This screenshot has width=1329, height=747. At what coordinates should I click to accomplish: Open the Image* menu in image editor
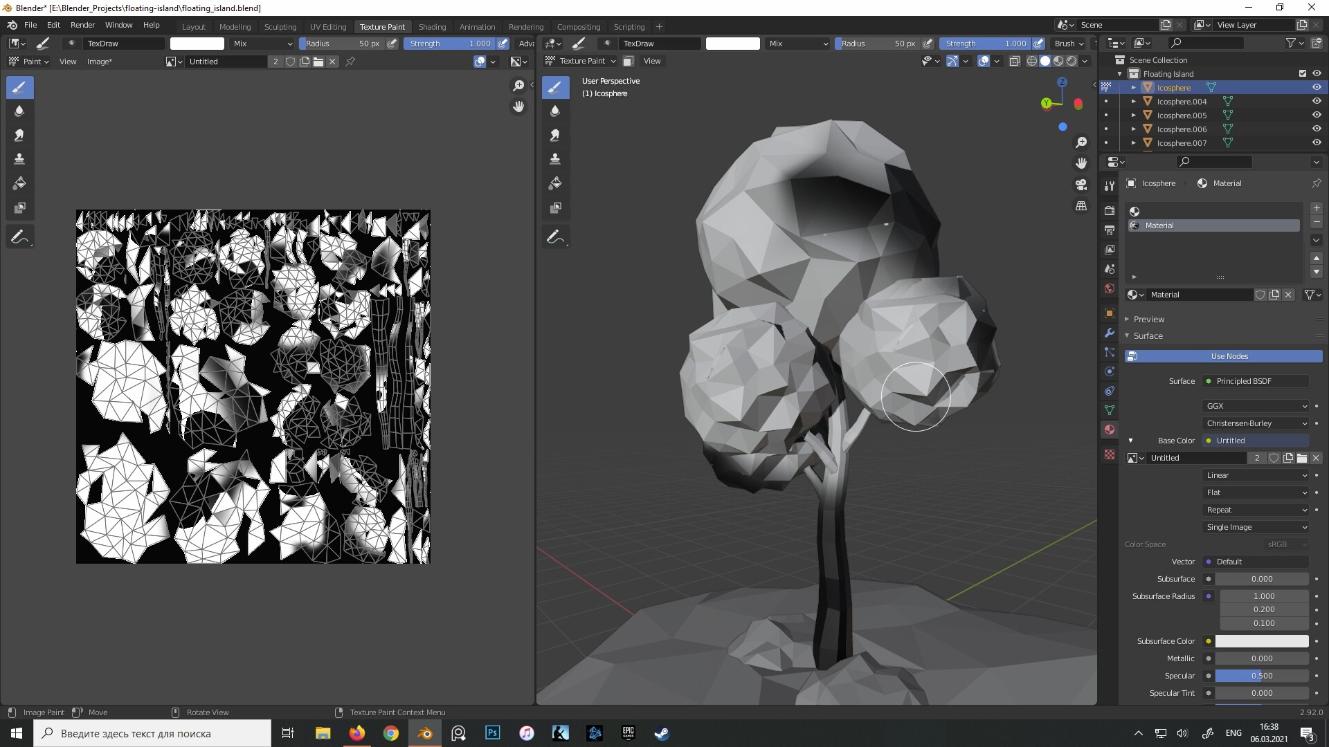[x=99, y=62]
